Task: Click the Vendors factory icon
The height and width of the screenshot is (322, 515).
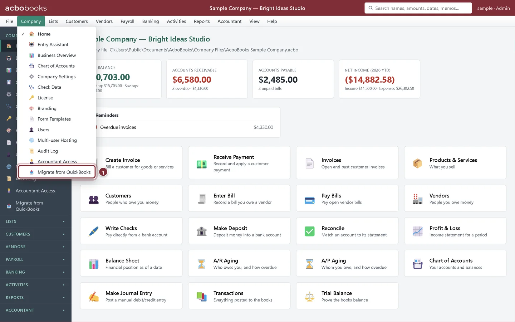Action: [418, 199]
